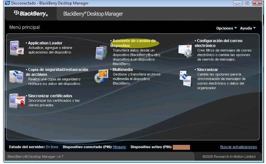Click the active device PIN field

[x=181, y=147]
